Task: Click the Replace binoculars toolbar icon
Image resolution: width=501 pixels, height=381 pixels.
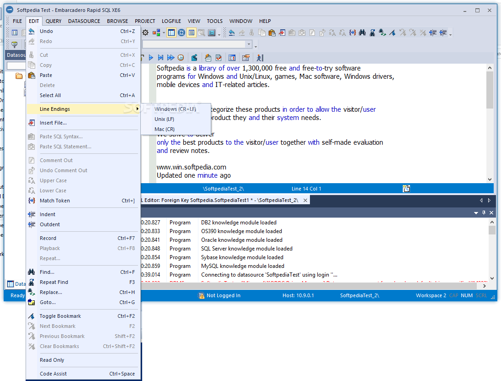Action: [x=383, y=33]
